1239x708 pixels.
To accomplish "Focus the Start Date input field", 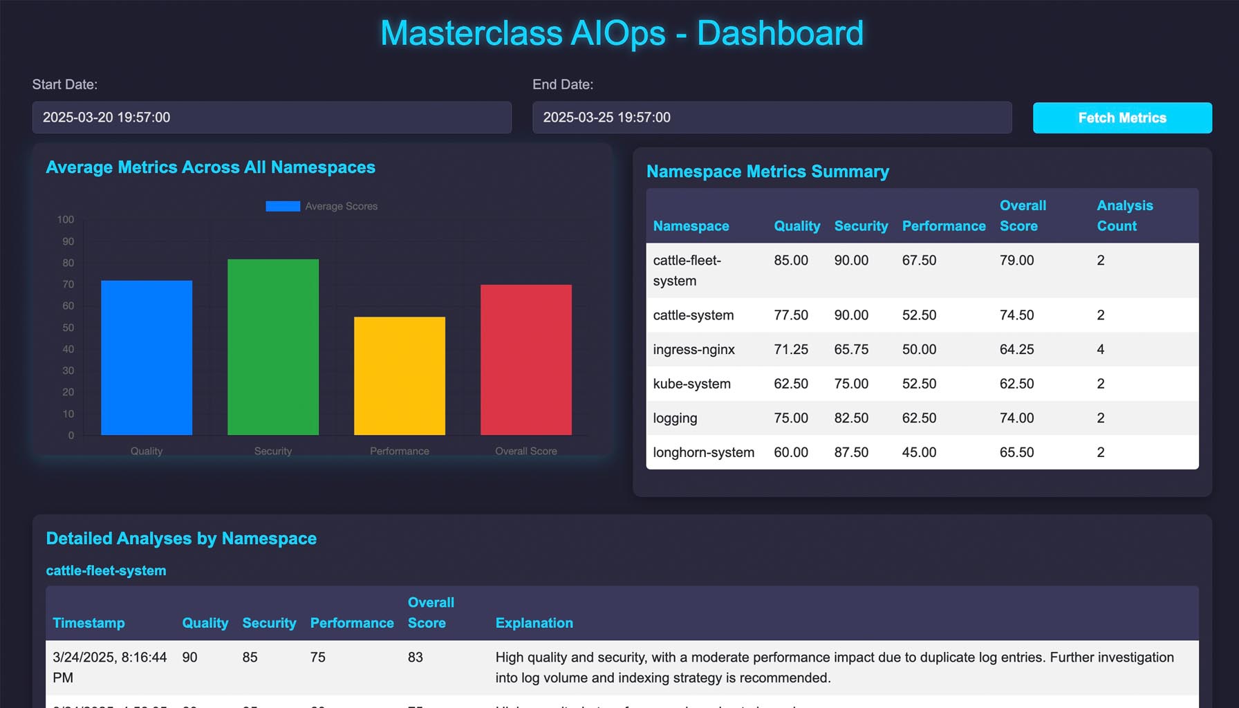I will coord(272,118).
